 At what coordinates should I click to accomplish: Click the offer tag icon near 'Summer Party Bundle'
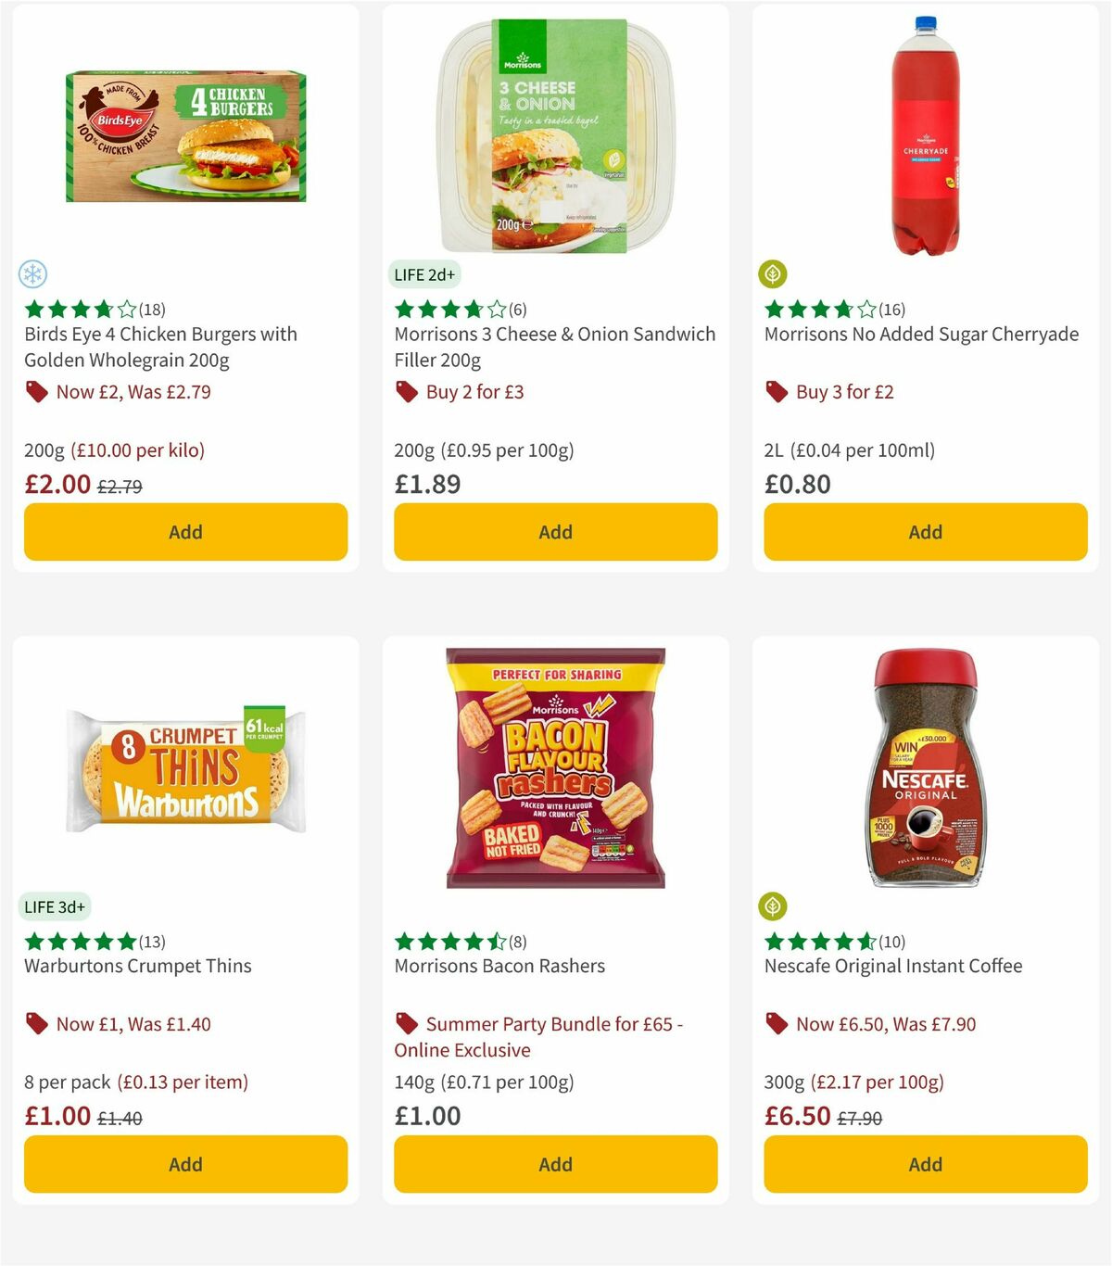406,1024
